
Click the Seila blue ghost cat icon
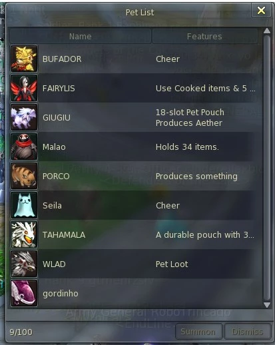[24, 205]
